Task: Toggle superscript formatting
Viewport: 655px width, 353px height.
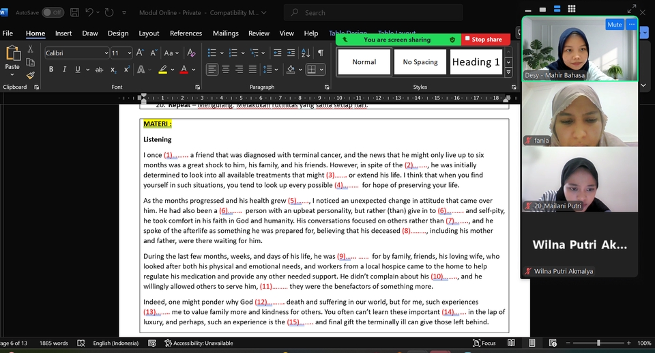Action: (127, 70)
